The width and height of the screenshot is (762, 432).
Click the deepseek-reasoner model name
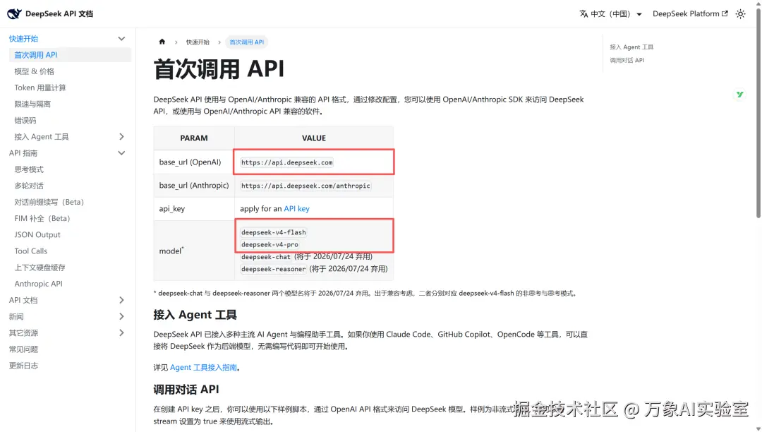pyautogui.click(x=274, y=269)
